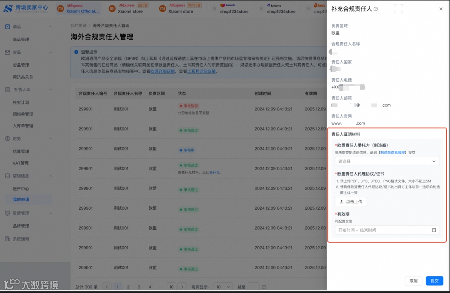Close the 补充合规责任人 panel
The image size is (450, 293).
[x=441, y=9]
